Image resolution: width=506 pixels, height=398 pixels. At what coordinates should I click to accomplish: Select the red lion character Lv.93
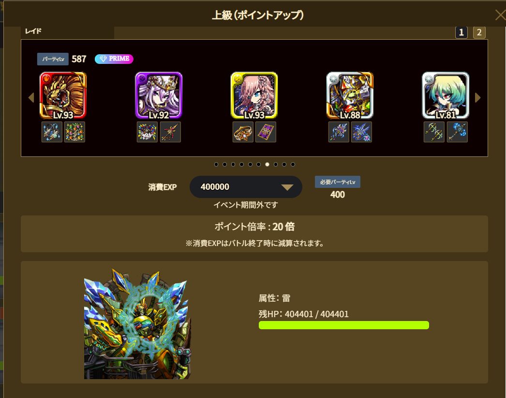tap(63, 95)
